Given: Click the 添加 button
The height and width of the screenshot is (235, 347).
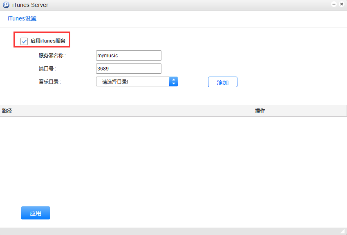Looking at the screenshot, I should coord(223,82).
